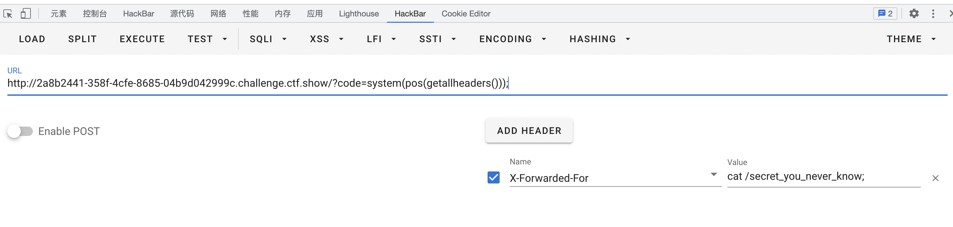
Task: Expand the SQLI dropdown menu
Action: [268, 39]
